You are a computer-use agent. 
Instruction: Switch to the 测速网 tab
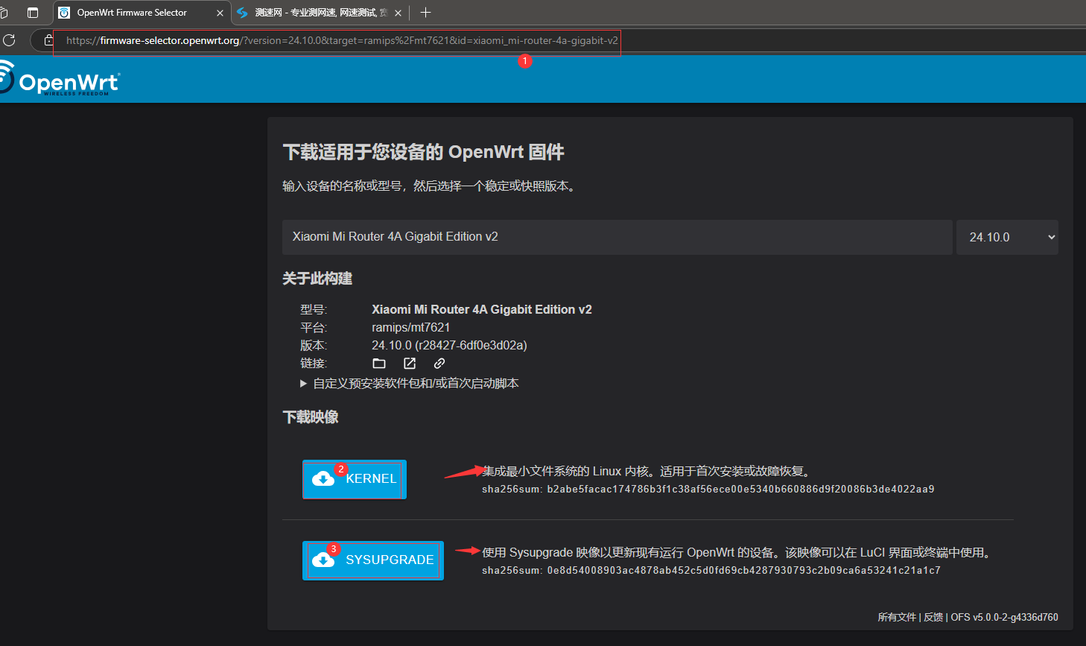(x=317, y=13)
